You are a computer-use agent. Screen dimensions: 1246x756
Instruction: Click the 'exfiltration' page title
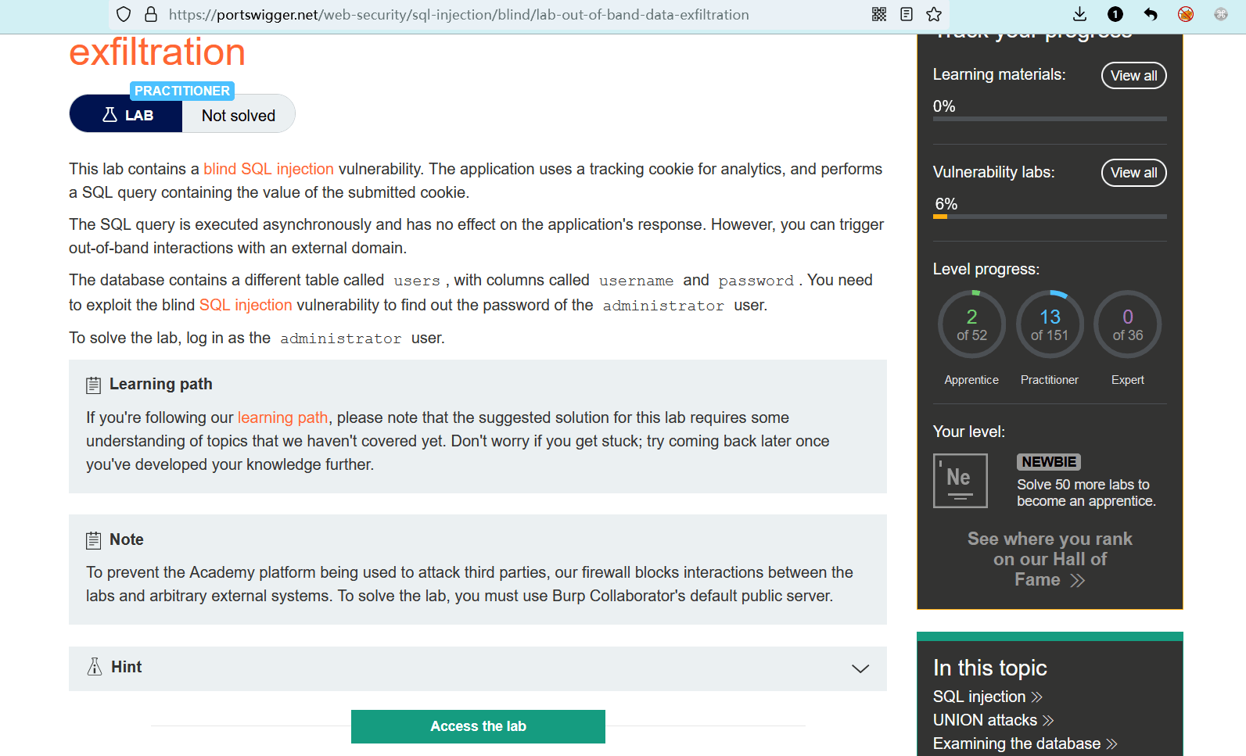pyautogui.click(x=157, y=52)
